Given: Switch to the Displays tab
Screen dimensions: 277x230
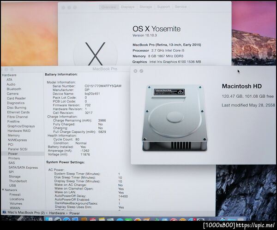Looking at the screenshot, I should pyautogui.click(x=128, y=7).
